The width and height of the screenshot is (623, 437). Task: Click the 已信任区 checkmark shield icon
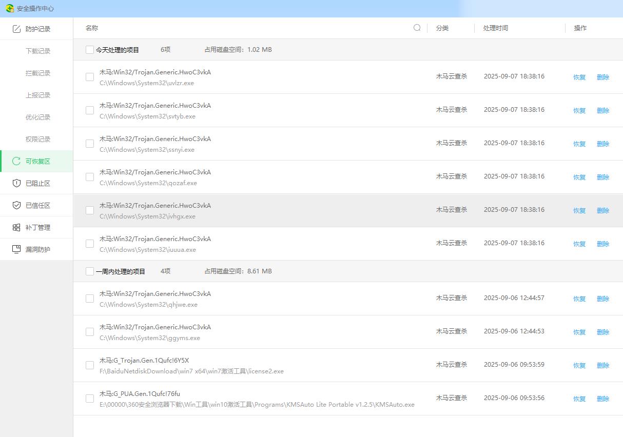click(16, 205)
